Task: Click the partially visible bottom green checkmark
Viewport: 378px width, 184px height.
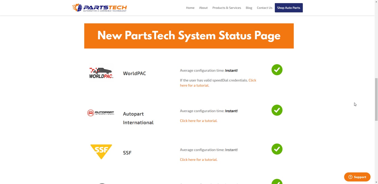Action: point(277,182)
